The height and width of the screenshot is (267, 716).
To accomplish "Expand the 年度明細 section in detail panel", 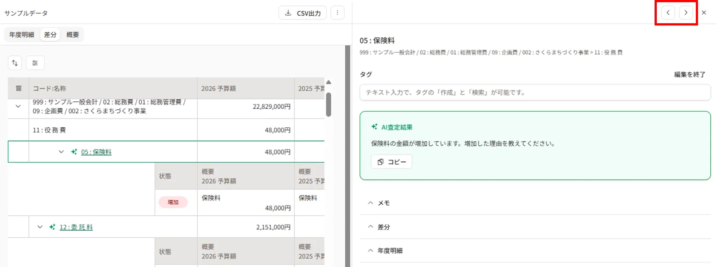I will 535,251.
